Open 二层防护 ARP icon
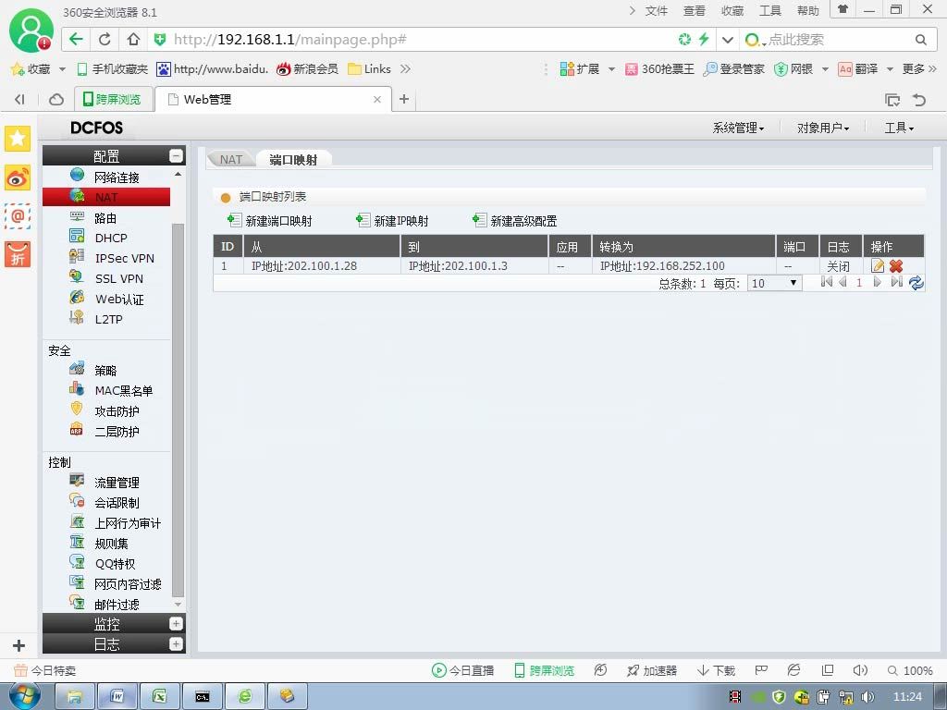This screenshot has width=947, height=710. pyautogui.click(x=78, y=429)
